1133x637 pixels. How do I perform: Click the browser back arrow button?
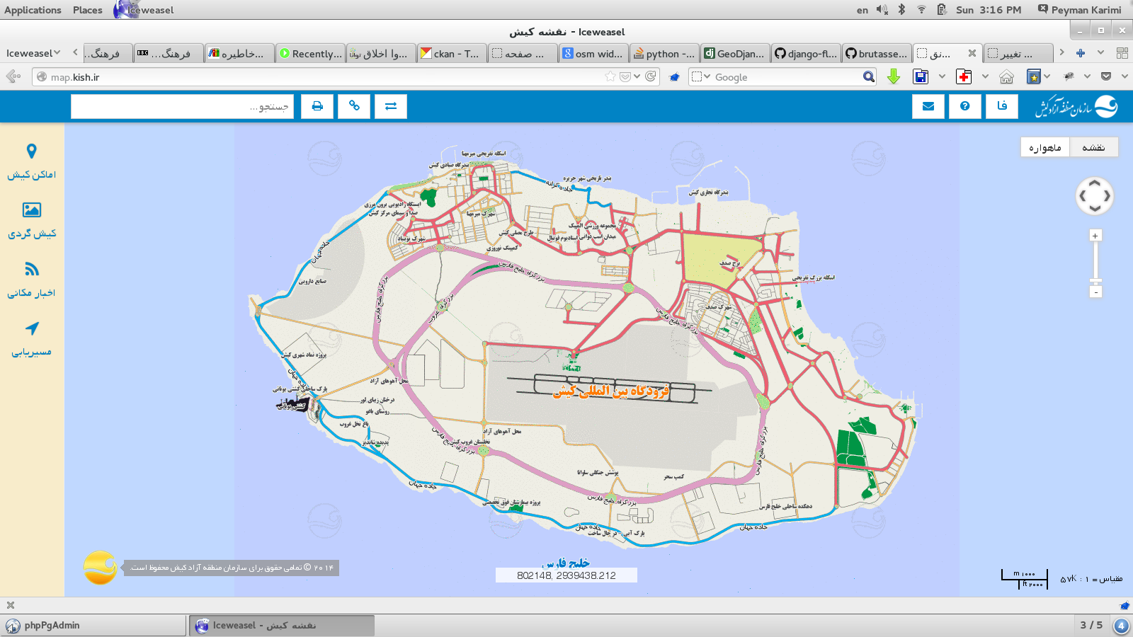[13, 76]
